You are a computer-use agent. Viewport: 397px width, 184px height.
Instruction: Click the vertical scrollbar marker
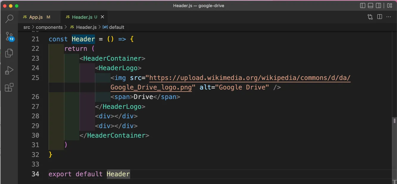[x=394, y=121]
